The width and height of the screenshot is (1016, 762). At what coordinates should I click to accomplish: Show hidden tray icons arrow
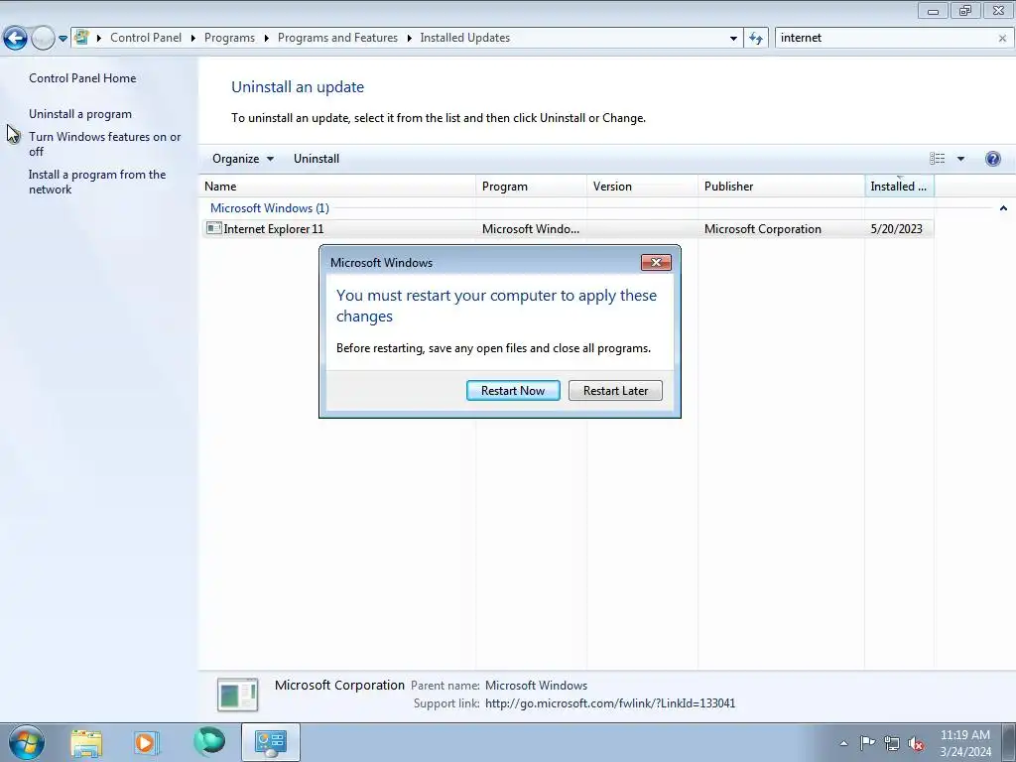[843, 743]
